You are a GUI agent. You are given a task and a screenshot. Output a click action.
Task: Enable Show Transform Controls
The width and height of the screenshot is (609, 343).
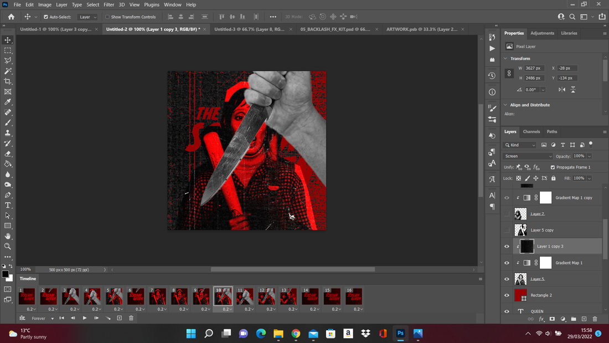(107, 17)
